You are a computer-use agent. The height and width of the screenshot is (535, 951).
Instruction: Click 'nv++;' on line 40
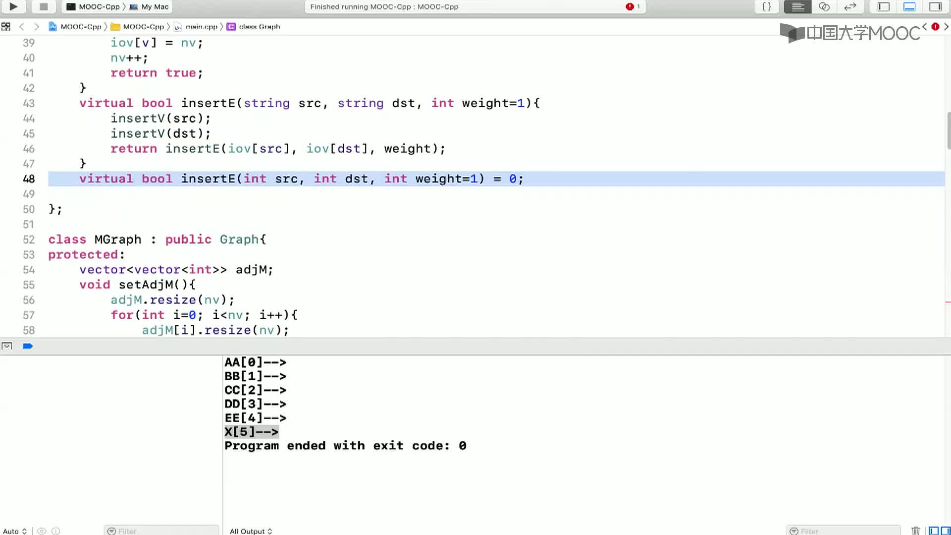(x=129, y=58)
